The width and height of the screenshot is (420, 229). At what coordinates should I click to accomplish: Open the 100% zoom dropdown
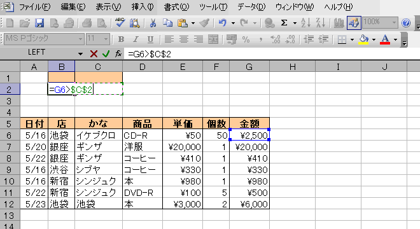coord(395,22)
